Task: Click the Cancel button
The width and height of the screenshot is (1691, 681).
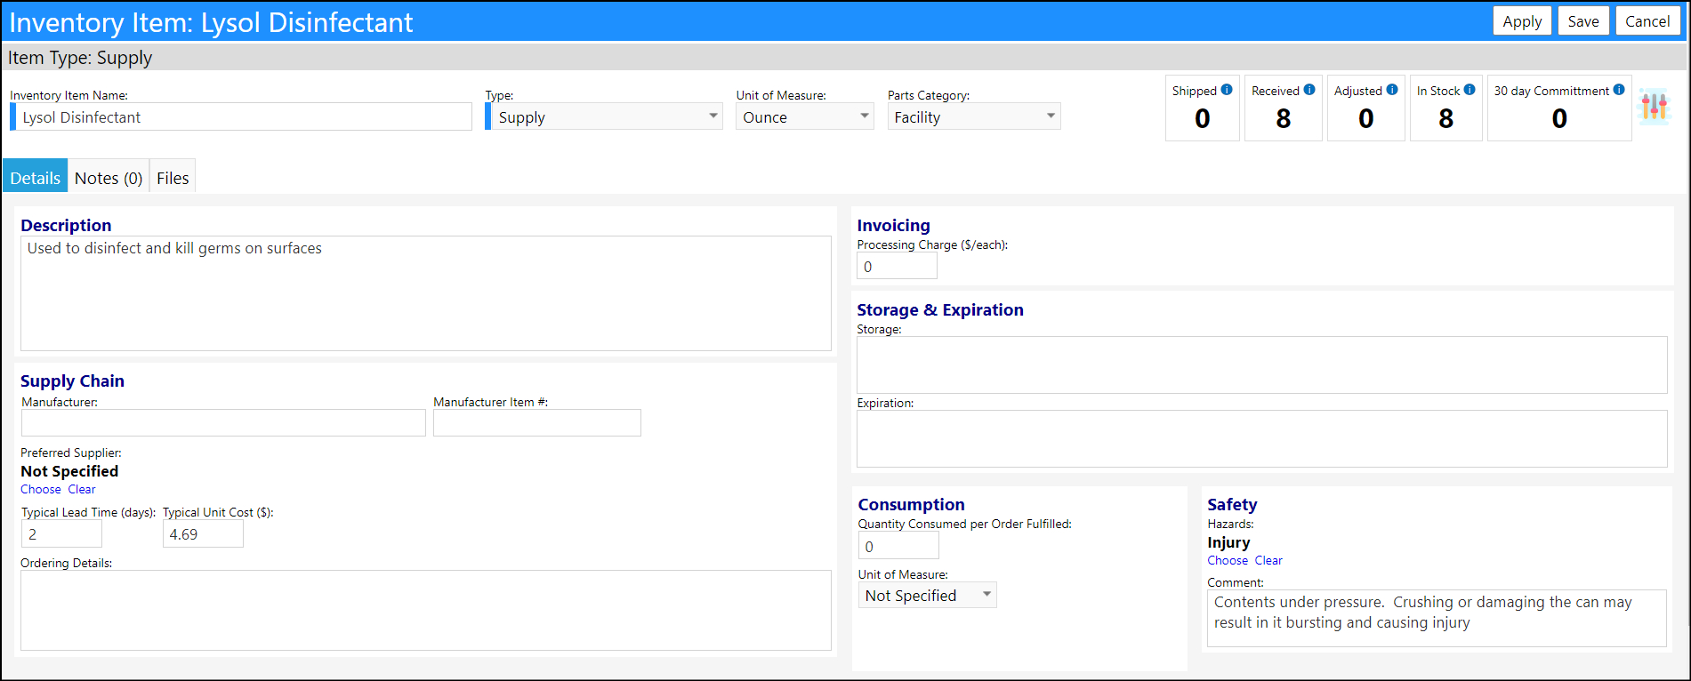Action: click(x=1647, y=21)
